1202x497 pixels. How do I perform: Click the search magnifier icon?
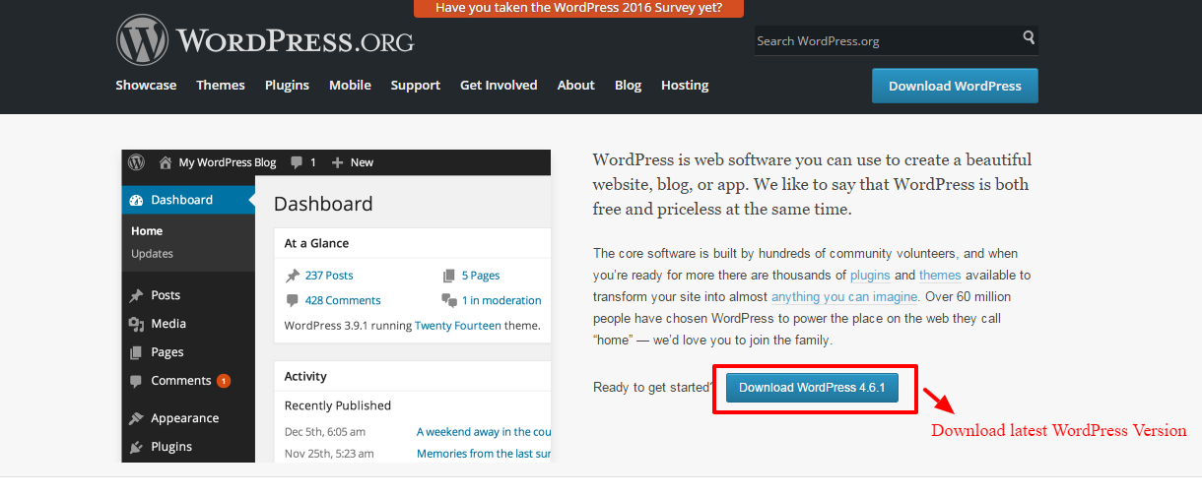pyautogui.click(x=1029, y=38)
